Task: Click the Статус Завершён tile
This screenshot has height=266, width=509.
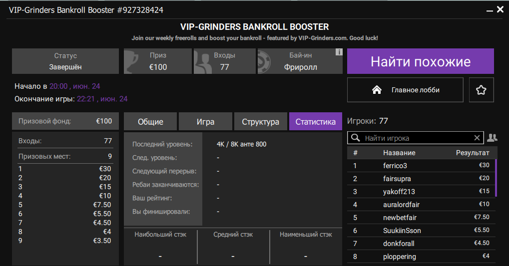Action: click(x=65, y=61)
